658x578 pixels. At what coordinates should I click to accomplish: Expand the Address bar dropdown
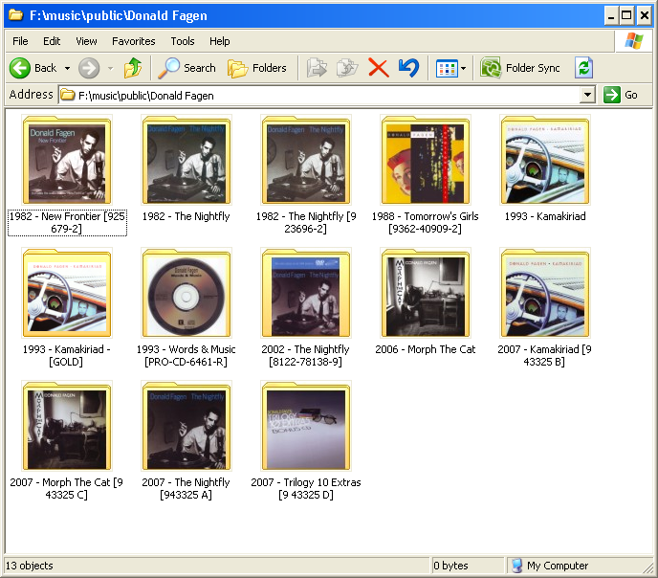[x=587, y=95]
